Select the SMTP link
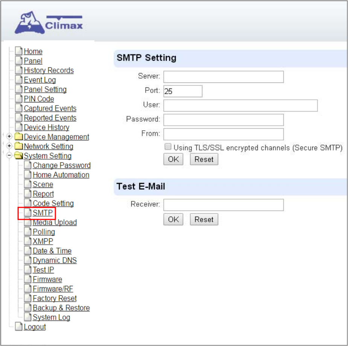 43,213
